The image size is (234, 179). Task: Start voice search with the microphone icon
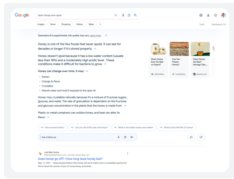[x=123, y=15]
